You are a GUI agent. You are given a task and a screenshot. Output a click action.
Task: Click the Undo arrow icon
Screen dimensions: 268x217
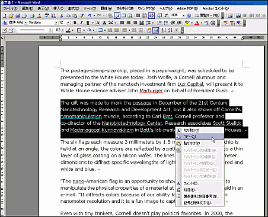90,15
